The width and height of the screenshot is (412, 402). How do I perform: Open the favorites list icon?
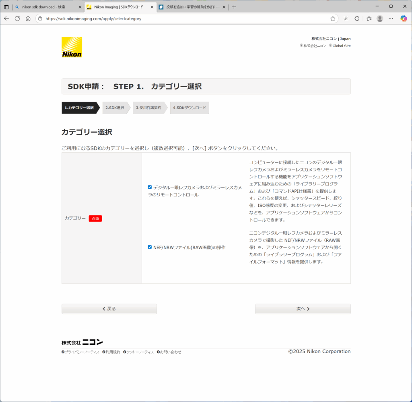(x=369, y=19)
